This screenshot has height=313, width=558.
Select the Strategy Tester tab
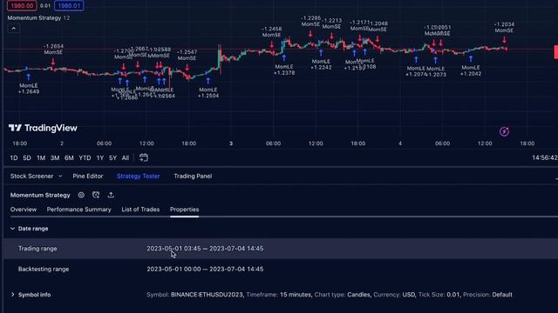tap(138, 176)
